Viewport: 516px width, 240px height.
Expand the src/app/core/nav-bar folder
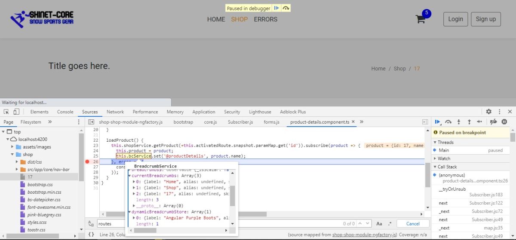pyautogui.click(x=17, y=169)
